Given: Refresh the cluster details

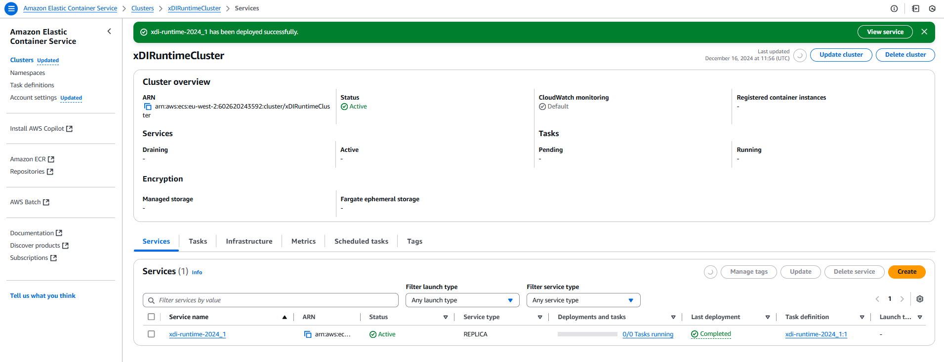Looking at the screenshot, I should click(x=800, y=55).
